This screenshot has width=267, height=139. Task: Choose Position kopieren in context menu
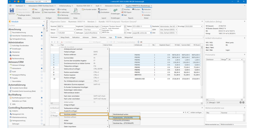tap(70, 75)
